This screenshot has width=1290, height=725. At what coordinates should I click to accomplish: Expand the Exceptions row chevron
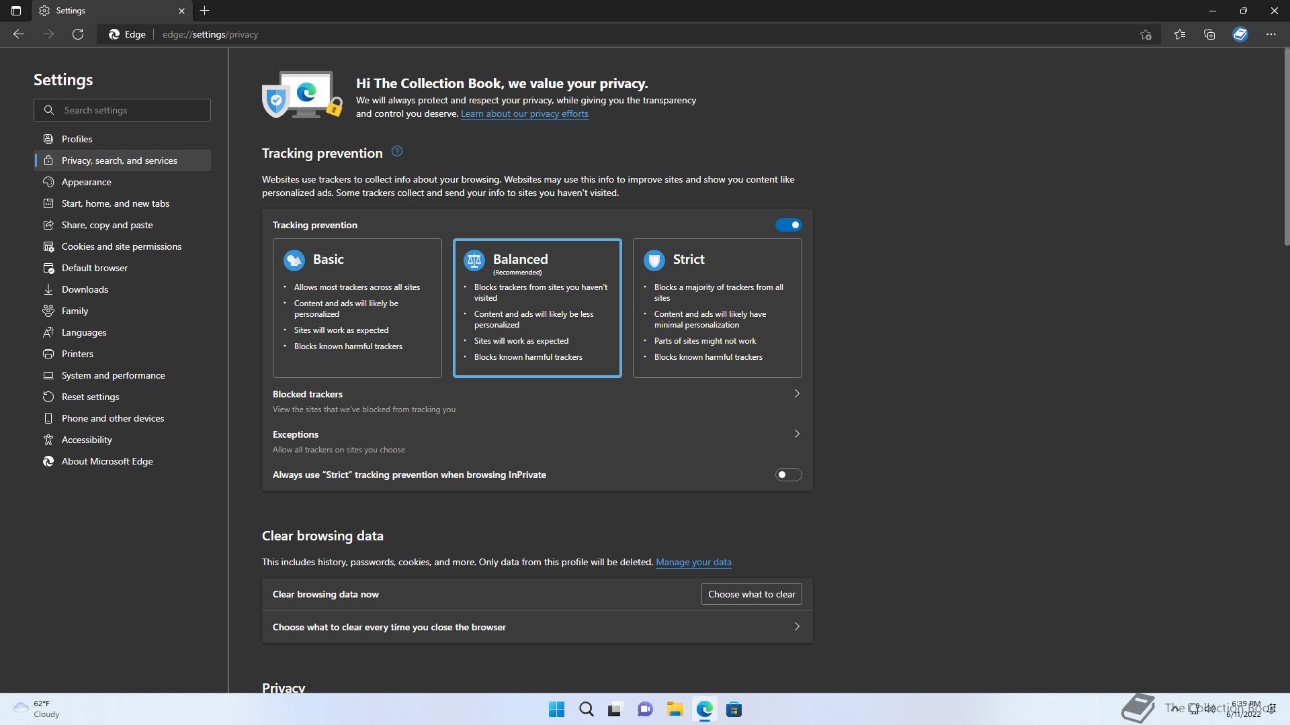(x=797, y=434)
